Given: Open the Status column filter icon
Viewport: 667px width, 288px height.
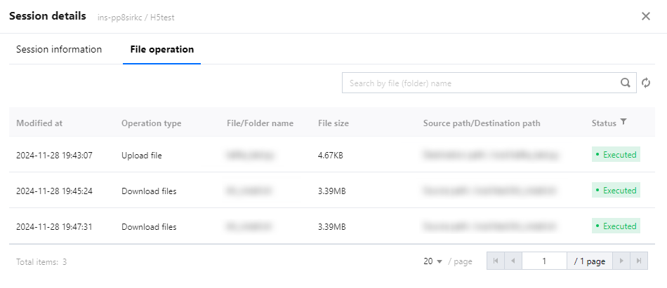Looking at the screenshot, I should pos(623,122).
